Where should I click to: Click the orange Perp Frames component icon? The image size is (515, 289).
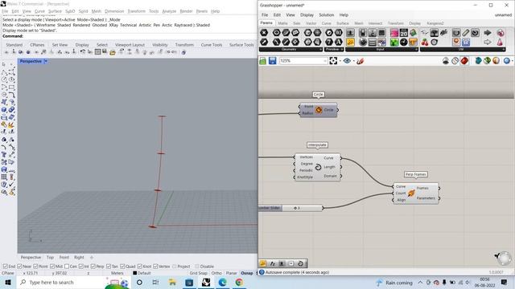(x=411, y=193)
